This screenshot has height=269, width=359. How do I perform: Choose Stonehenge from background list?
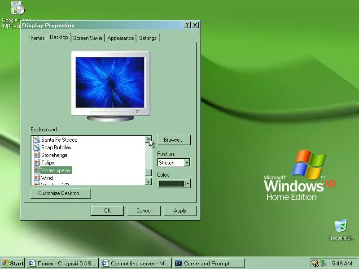54,155
